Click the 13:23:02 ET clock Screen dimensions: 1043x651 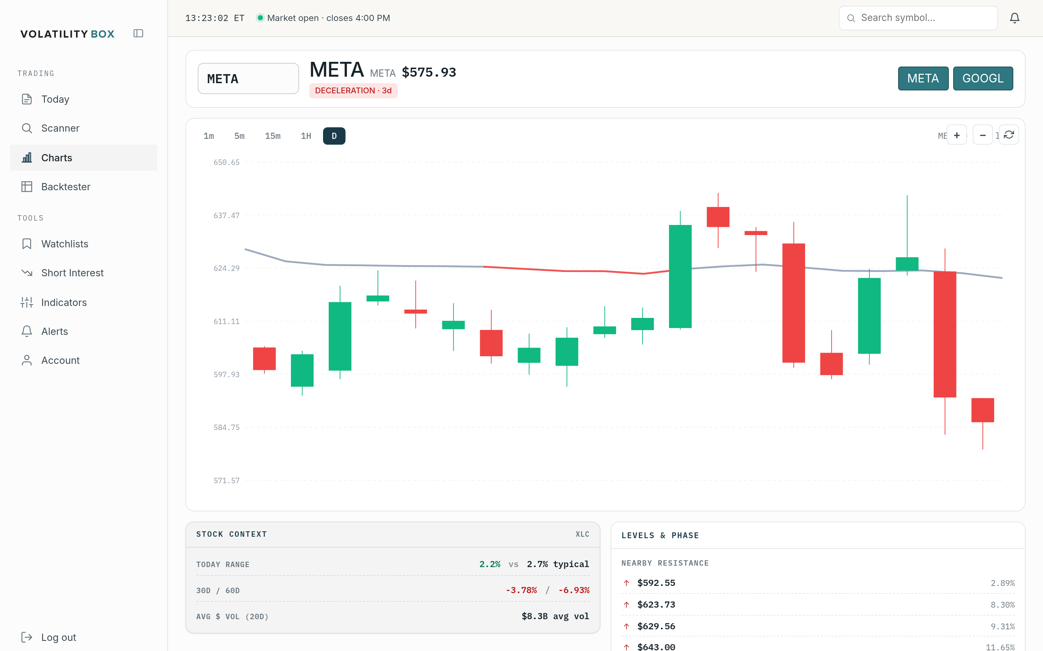coord(215,18)
